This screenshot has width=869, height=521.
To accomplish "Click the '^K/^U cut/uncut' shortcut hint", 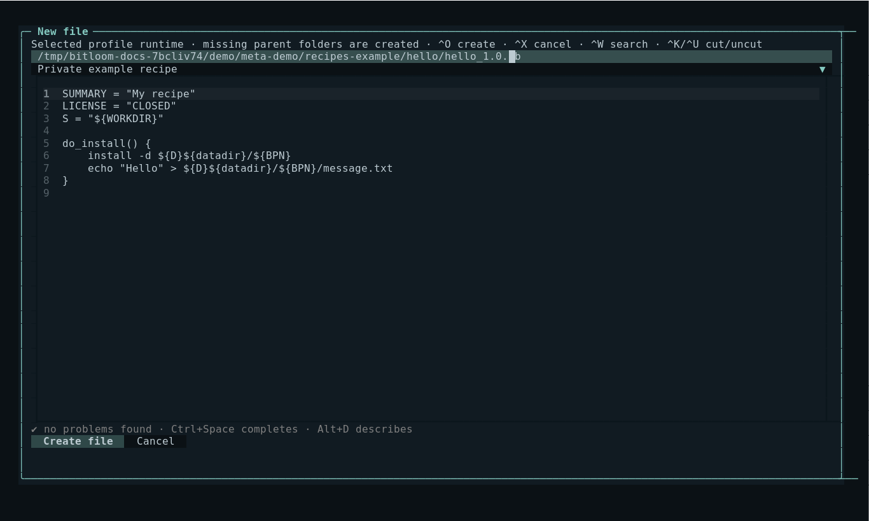I will 714,45.
